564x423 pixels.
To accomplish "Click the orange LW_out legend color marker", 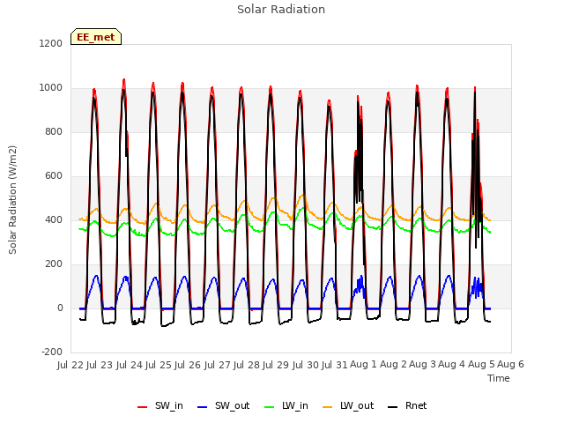I will coord(328,407).
